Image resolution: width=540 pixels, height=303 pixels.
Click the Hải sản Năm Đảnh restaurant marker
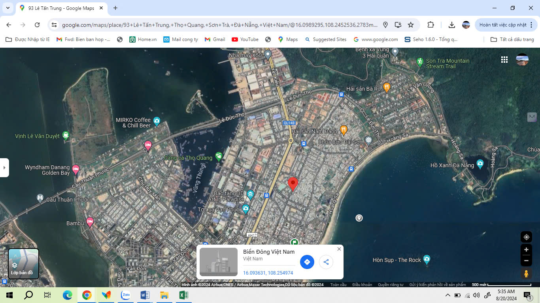coord(344,129)
